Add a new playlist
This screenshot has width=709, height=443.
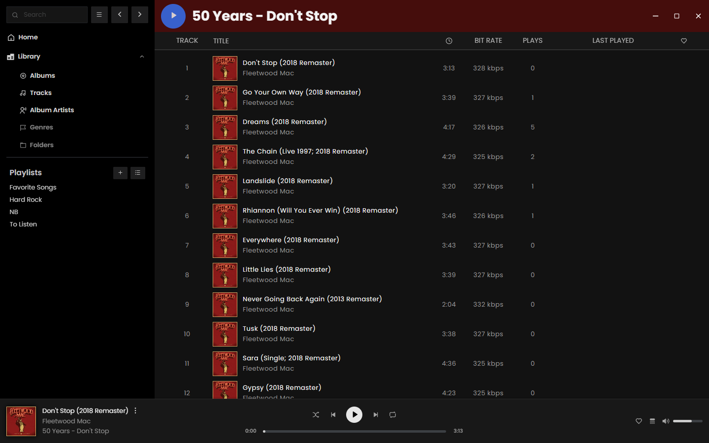point(120,173)
